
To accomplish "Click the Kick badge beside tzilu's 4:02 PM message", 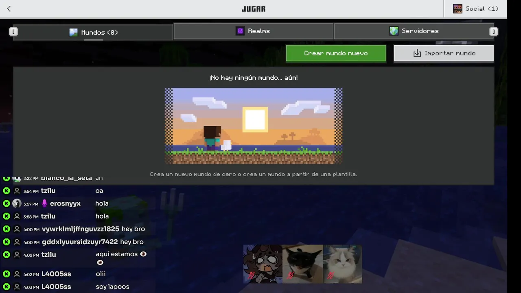I will click(7, 255).
